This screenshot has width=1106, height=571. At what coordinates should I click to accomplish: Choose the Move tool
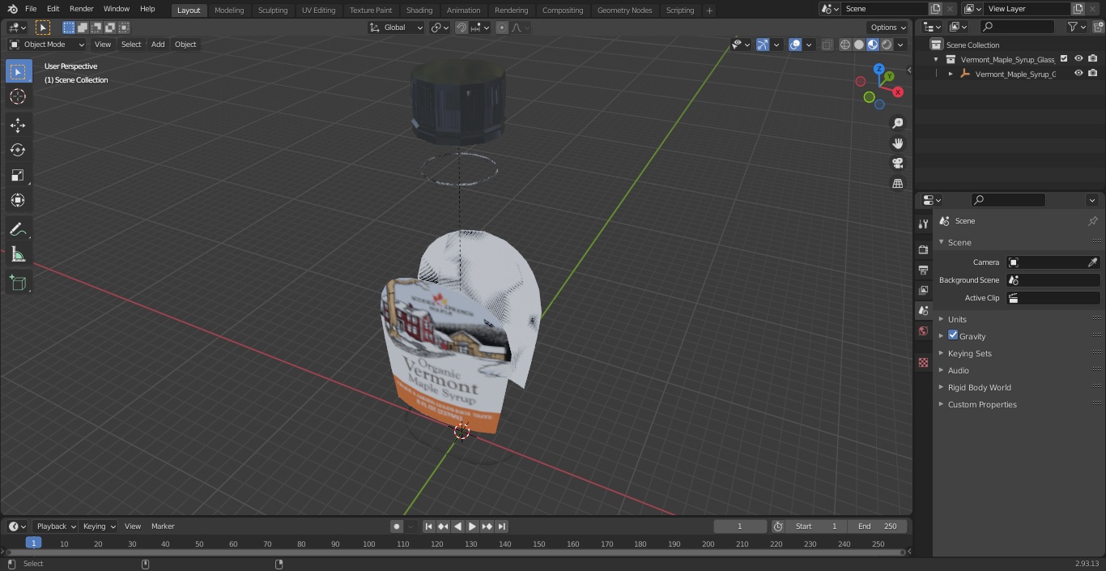(18, 125)
